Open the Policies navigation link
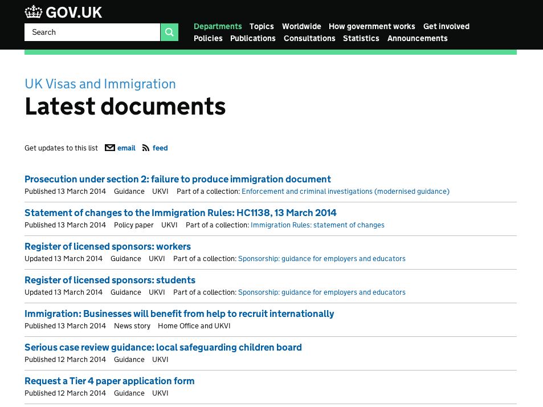543x407 pixels. [208, 38]
